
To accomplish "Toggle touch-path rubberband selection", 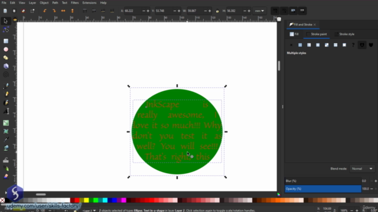I will [x=32, y=11].
